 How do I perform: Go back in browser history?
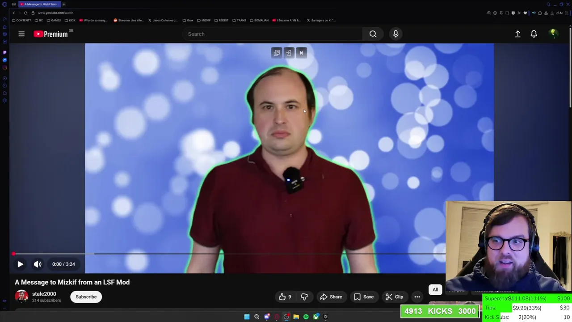coord(13,13)
